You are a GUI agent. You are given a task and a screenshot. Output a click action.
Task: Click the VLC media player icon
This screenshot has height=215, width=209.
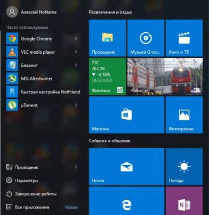(12, 52)
